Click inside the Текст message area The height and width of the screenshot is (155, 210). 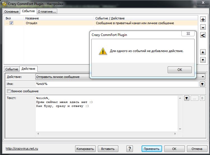pyautogui.click(x=107, y=118)
